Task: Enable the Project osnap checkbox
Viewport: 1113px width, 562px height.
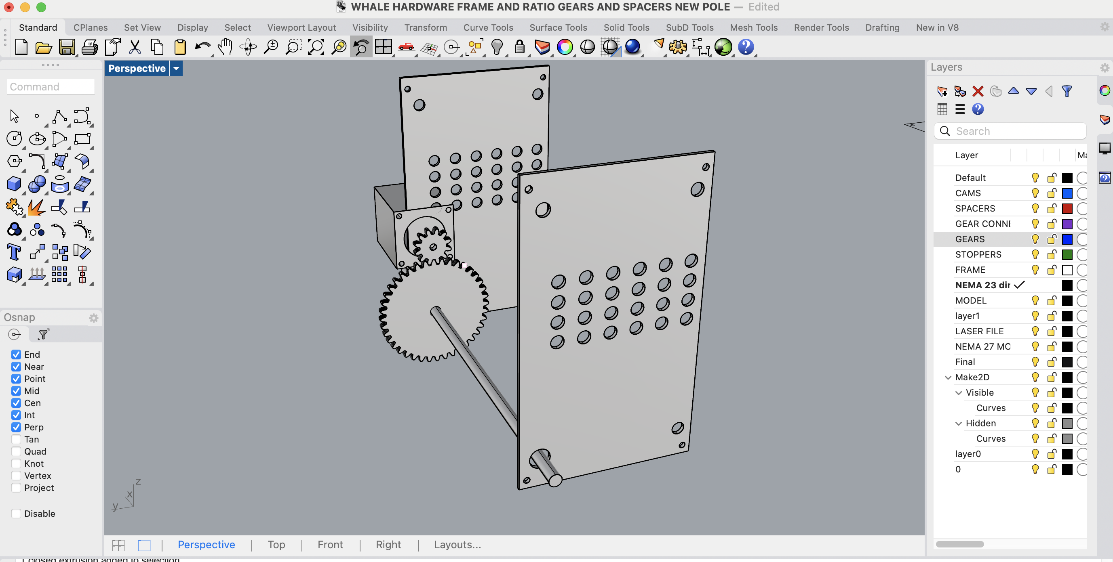Action: (x=16, y=488)
